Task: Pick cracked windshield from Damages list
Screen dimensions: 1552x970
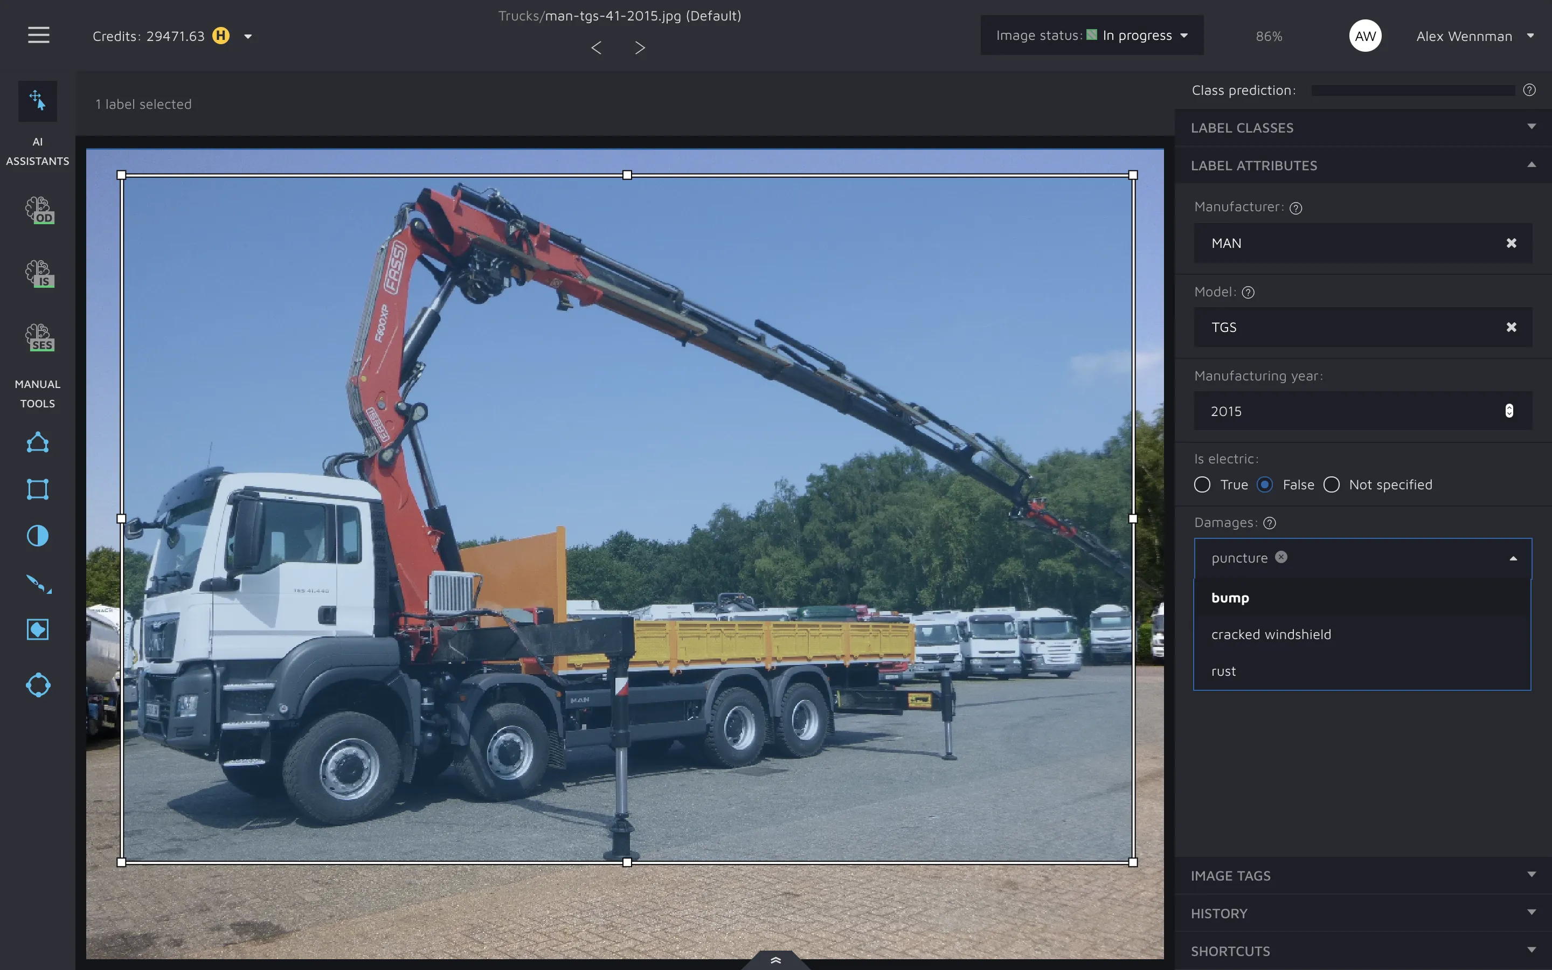Action: [1271, 634]
